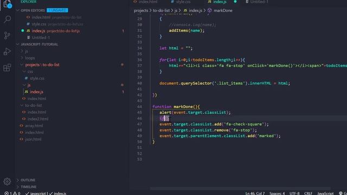Select index.js in the Open Editors list
347x195 pixels.
tap(38, 31)
